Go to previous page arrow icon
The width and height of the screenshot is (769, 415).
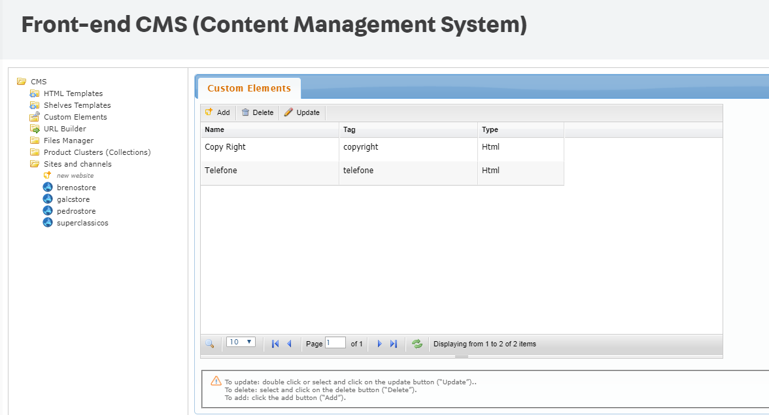(289, 344)
